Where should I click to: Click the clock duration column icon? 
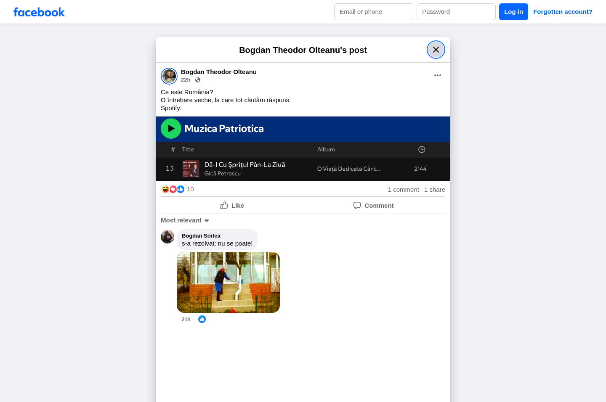coord(421,149)
